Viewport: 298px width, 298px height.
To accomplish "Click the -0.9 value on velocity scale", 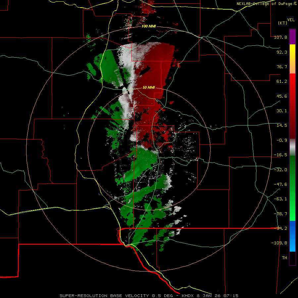I will pos(282,140).
